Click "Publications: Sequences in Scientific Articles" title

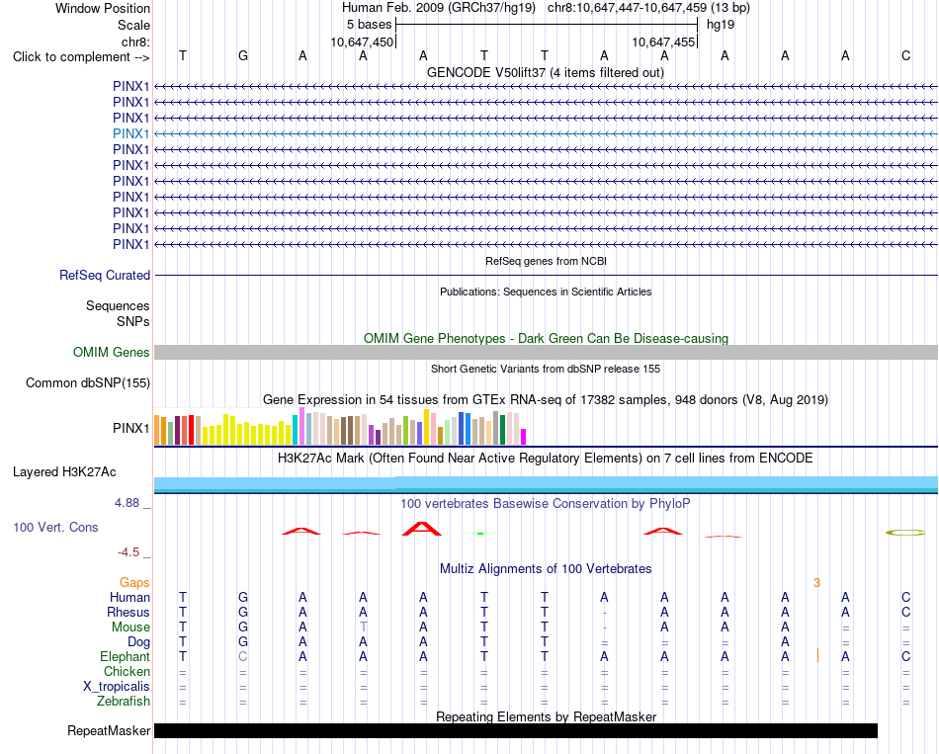(x=546, y=292)
